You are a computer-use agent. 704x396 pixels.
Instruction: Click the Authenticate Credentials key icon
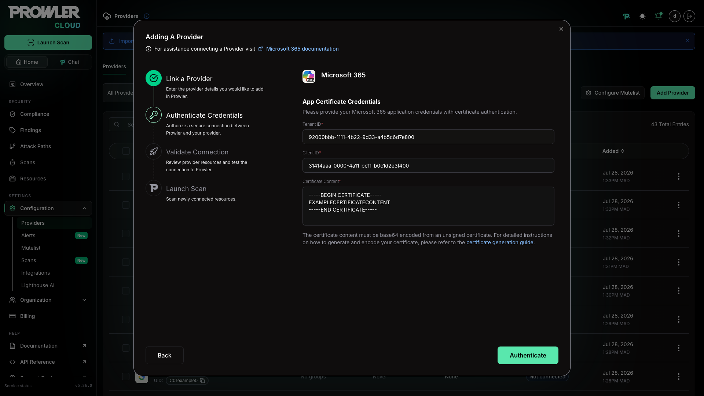click(154, 115)
